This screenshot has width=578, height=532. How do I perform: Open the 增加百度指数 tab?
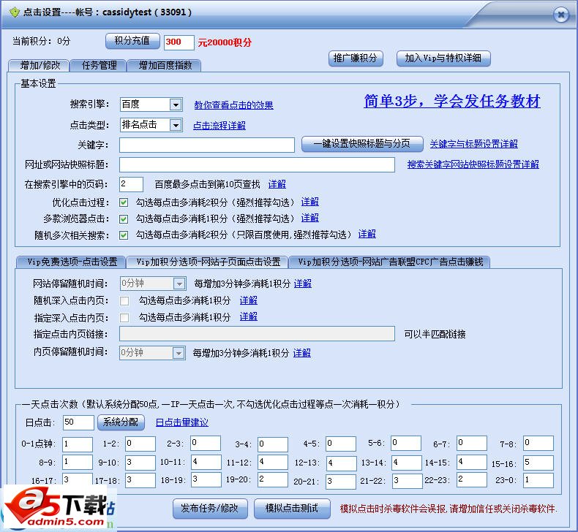click(165, 65)
